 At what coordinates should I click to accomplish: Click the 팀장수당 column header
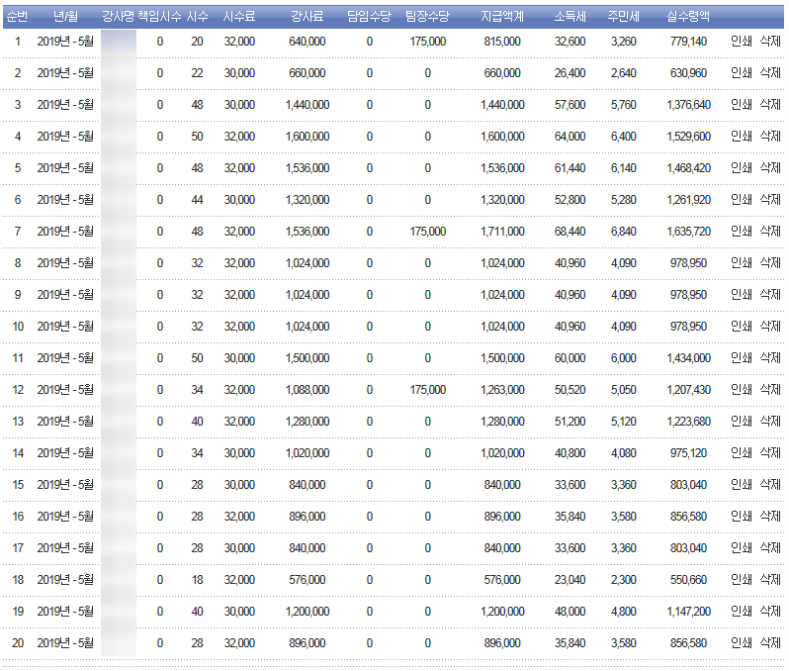[427, 17]
